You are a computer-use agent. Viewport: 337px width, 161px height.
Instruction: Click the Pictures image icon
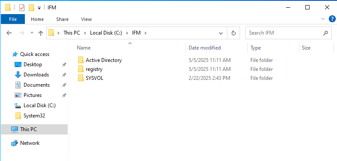pos(18,95)
